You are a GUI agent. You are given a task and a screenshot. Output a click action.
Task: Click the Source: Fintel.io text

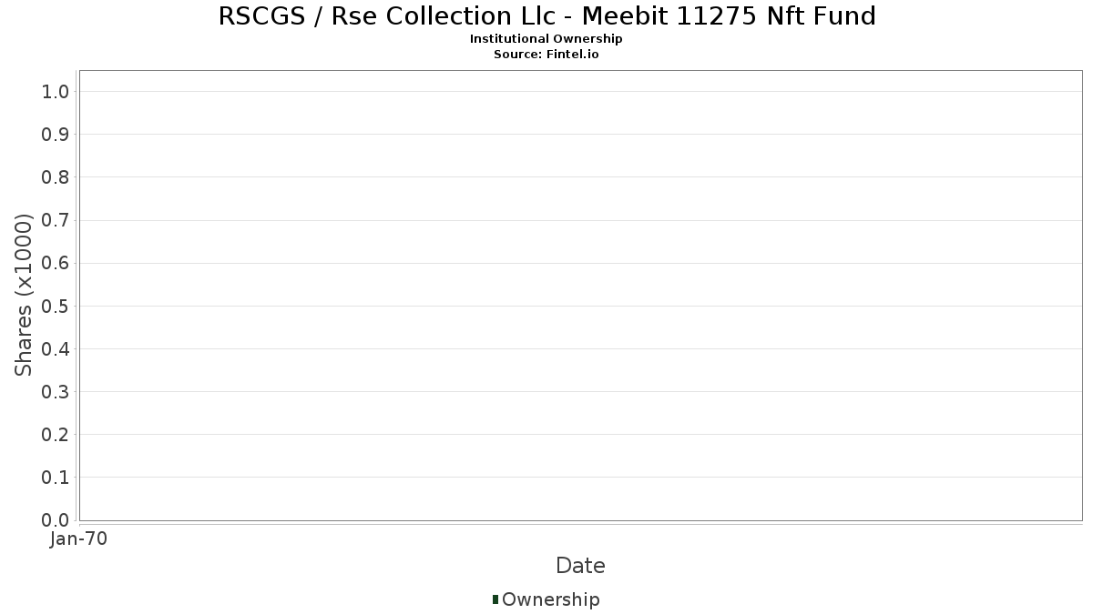[x=546, y=55]
